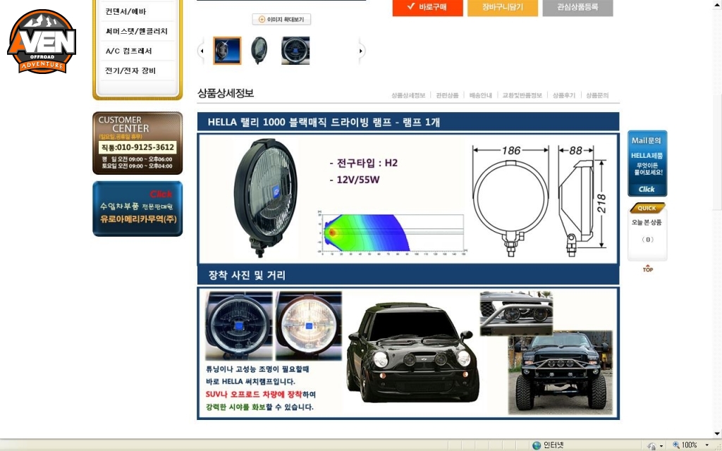Click the 상품상세정보 section heading

(x=226, y=93)
